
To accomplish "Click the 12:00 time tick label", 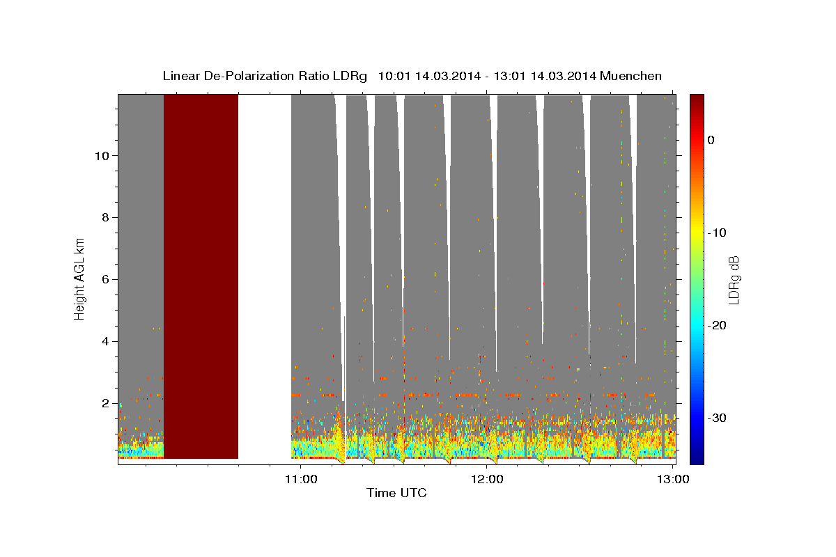I will click(x=488, y=479).
